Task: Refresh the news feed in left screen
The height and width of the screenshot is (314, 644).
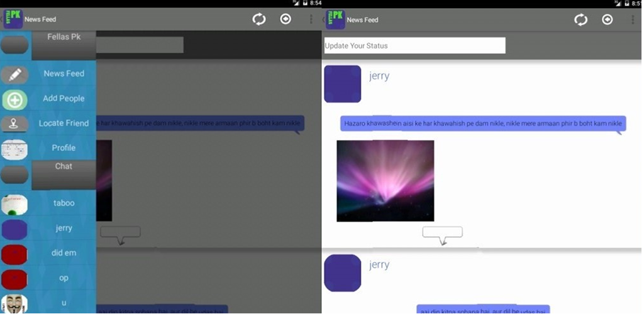Action: pyautogui.click(x=259, y=19)
